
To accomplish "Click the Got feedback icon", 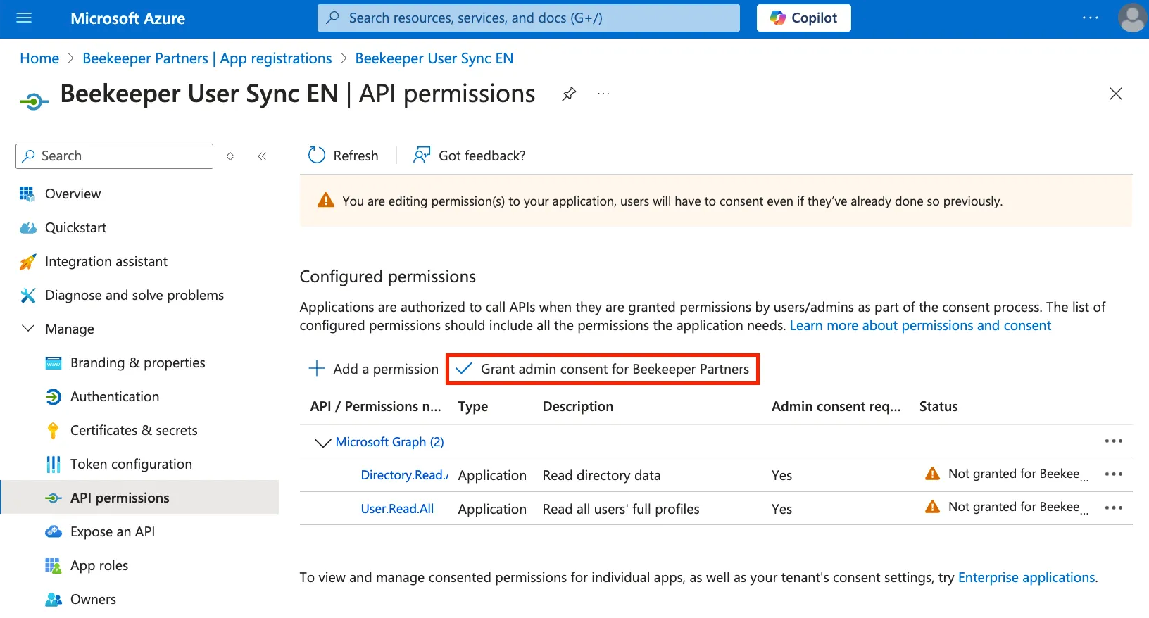I will click(x=421, y=156).
